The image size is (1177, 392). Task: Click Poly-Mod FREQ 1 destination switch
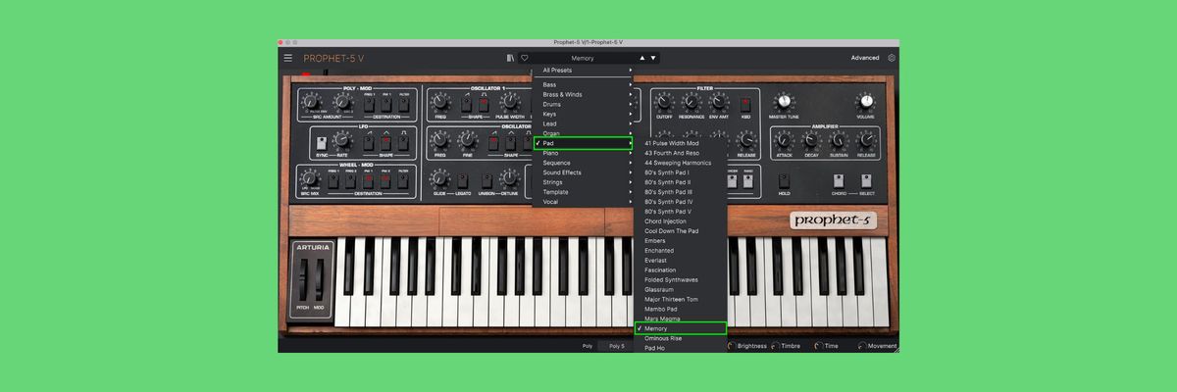(368, 105)
